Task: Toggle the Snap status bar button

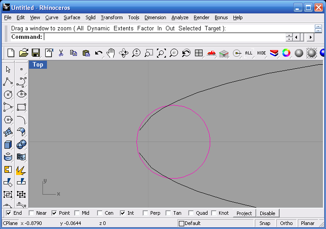Action: 265,223
